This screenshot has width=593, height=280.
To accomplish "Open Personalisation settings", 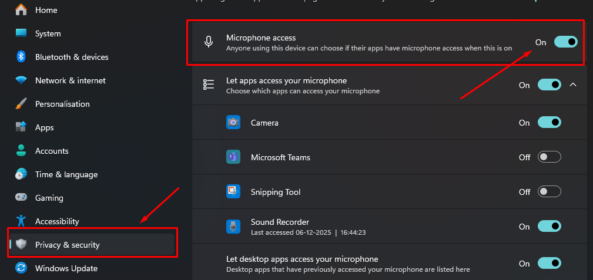I will coord(62,104).
